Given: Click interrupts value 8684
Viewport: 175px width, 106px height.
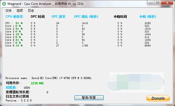Looking at the screenshot, I should [148, 45].
